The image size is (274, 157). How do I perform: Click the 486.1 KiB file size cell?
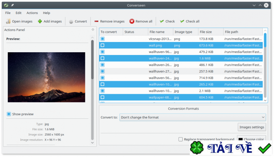tap(206, 65)
